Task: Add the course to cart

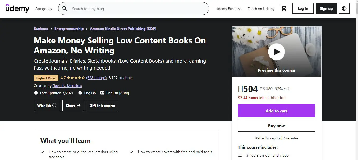Action: [276, 111]
